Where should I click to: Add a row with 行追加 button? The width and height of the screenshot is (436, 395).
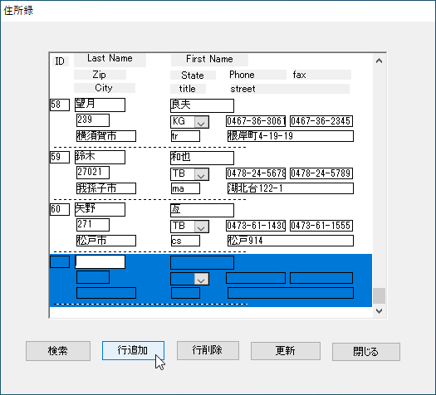(x=133, y=350)
